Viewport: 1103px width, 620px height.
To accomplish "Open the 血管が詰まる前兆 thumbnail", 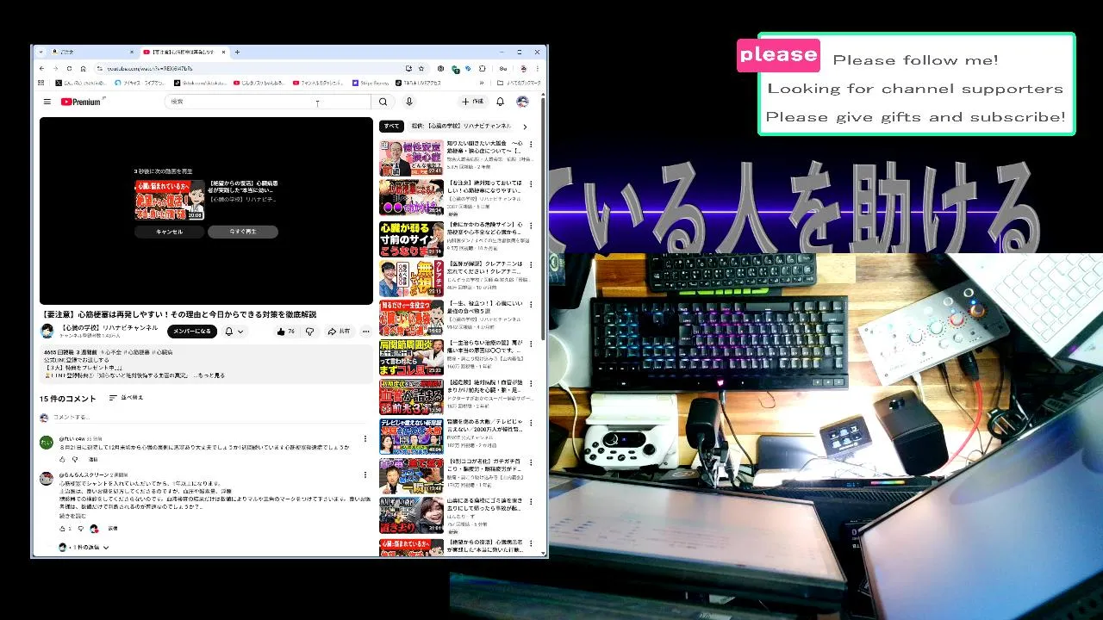I will coord(411,397).
